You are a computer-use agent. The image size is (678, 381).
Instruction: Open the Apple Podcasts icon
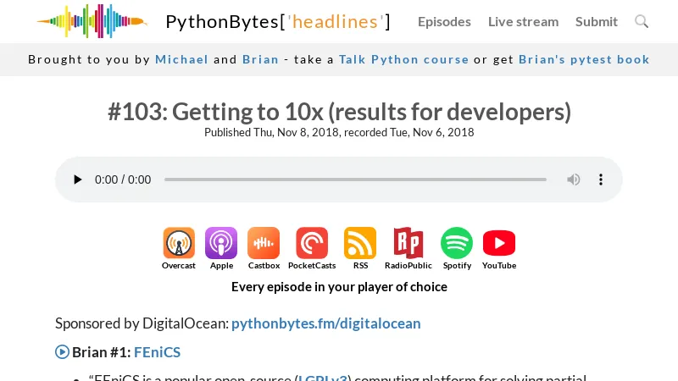tap(221, 244)
